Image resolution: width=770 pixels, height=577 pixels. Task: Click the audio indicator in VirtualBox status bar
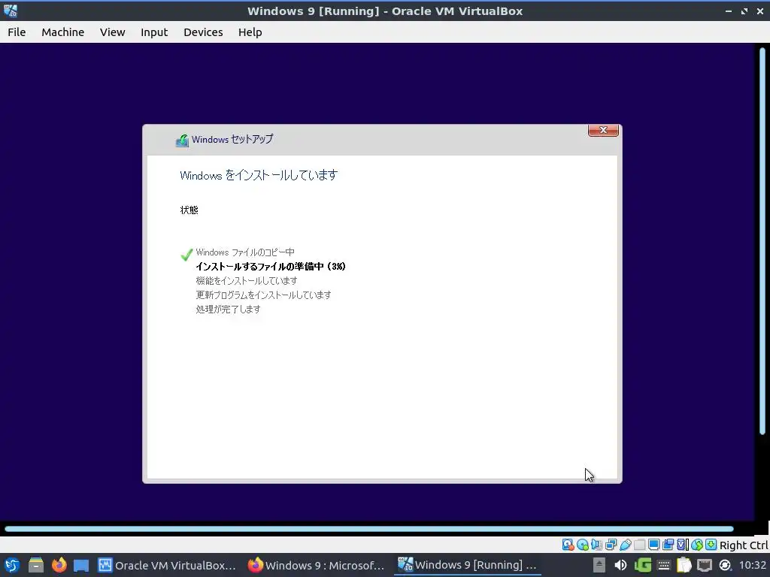[596, 545]
